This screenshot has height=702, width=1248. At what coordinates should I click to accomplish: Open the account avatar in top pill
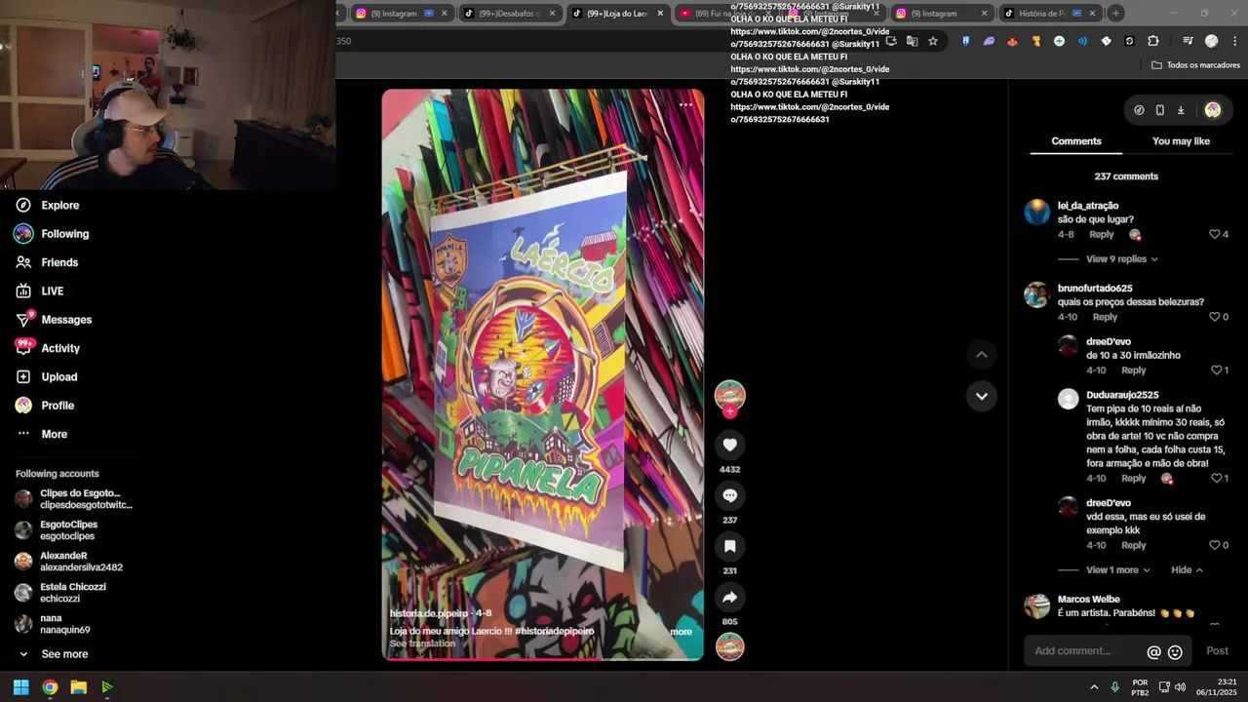[1213, 110]
